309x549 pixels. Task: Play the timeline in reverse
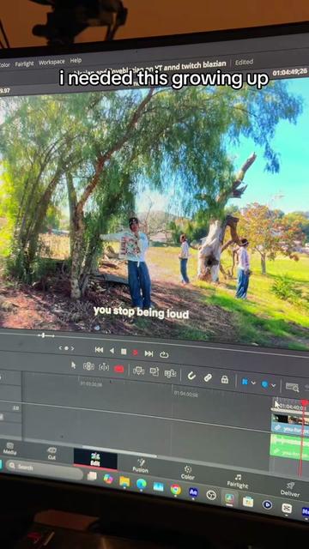tap(112, 351)
